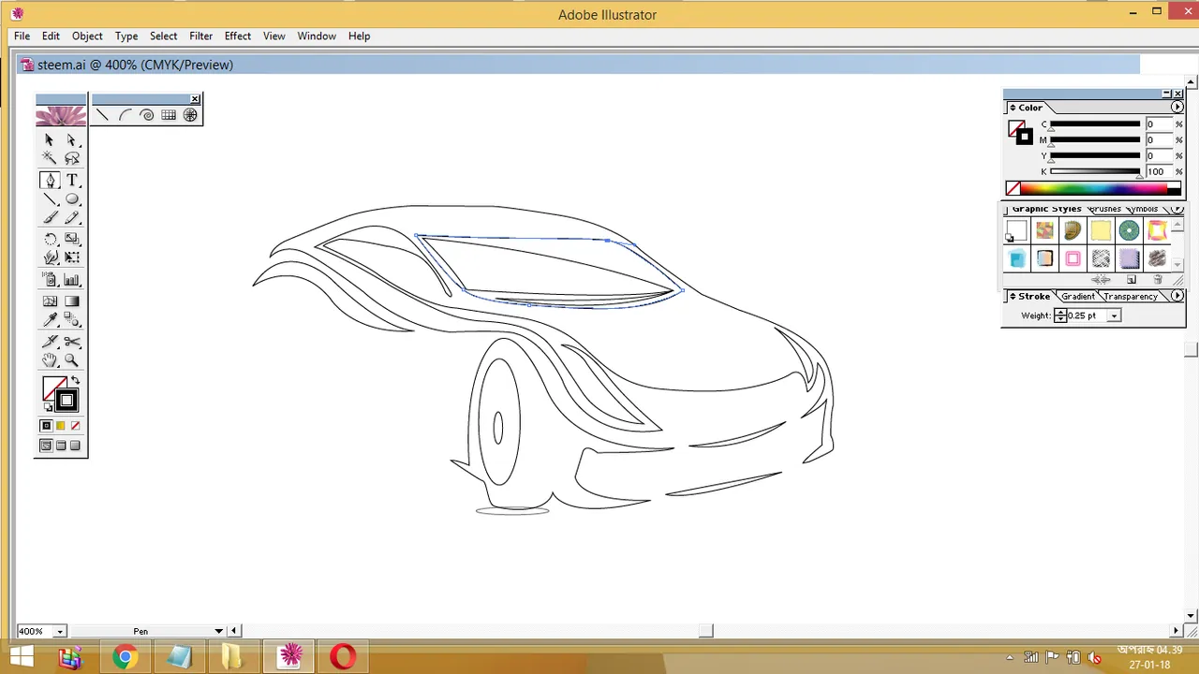
Task: Click fill/stroke indicator in Color panel
Action: point(1020,133)
